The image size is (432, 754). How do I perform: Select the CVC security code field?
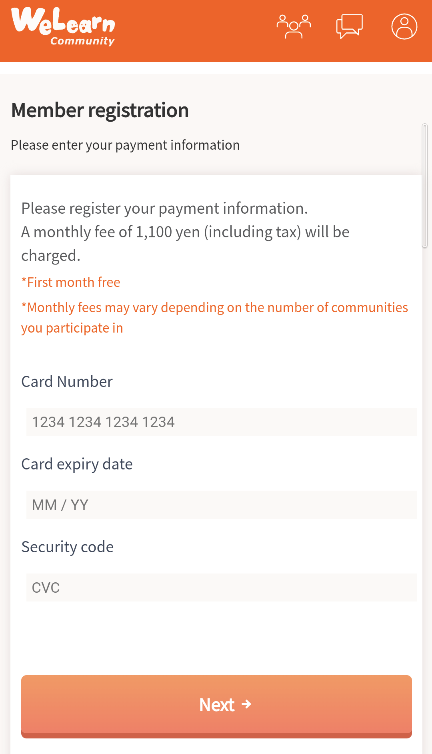221,588
